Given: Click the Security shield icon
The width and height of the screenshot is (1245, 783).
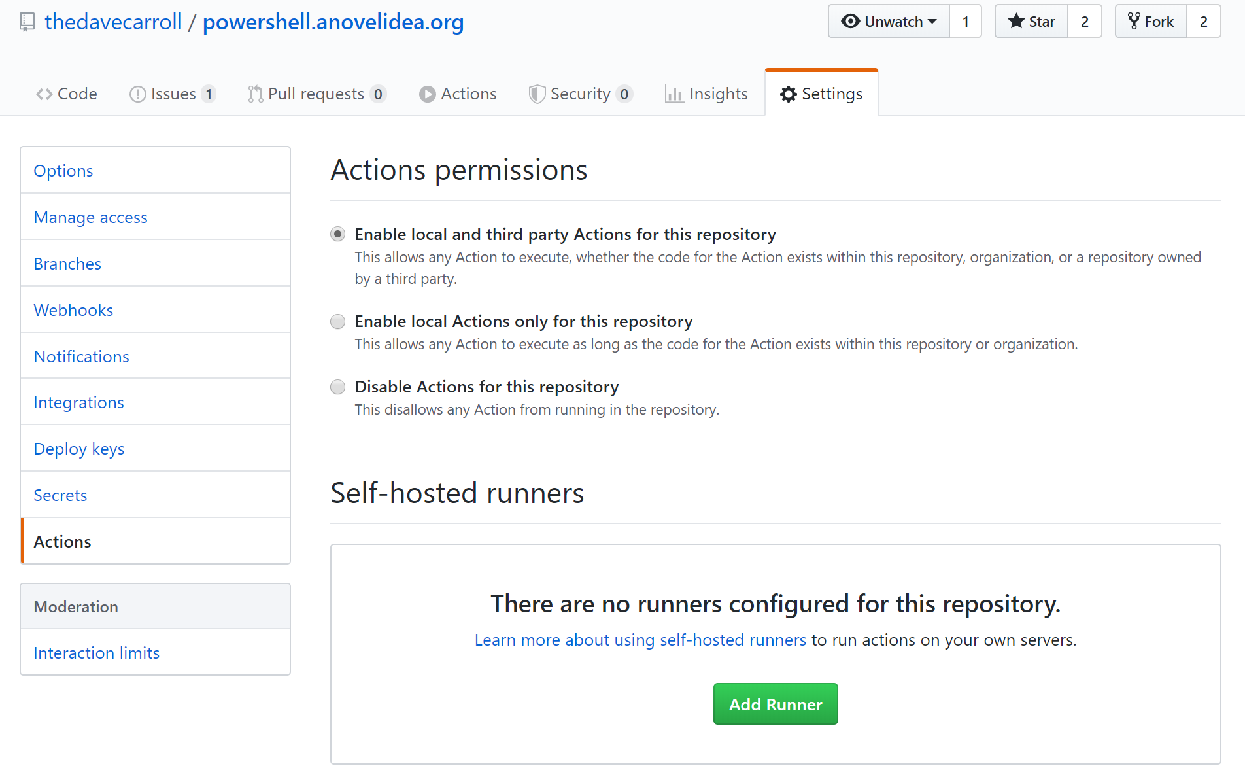Looking at the screenshot, I should click(x=537, y=94).
